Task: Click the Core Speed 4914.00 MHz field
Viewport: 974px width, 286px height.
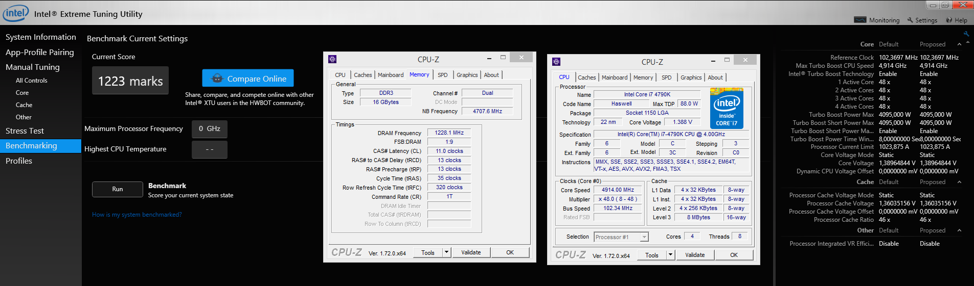Action: coord(618,190)
